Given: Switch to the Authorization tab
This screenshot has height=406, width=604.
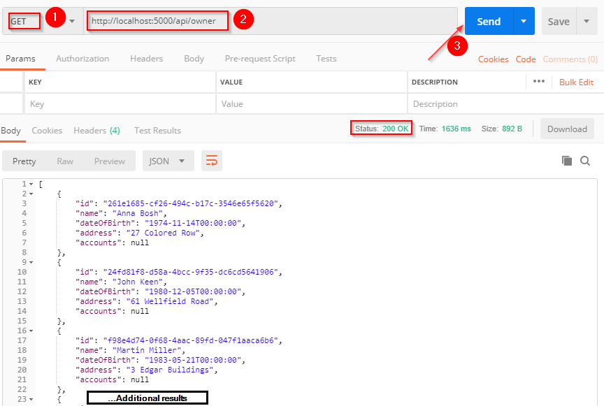Looking at the screenshot, I should pyautogui.click(x=82, y=59).
